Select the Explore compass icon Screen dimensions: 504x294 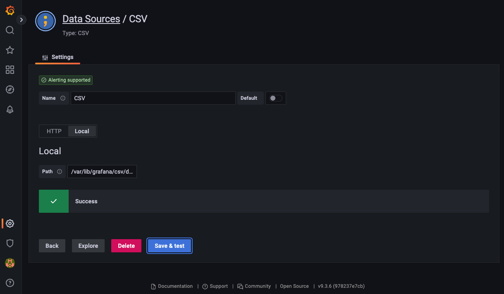[x=10, y=89]
